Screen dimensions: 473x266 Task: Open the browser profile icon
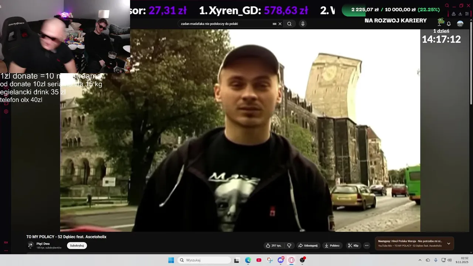pyautogui.click(x=453, y=14)
